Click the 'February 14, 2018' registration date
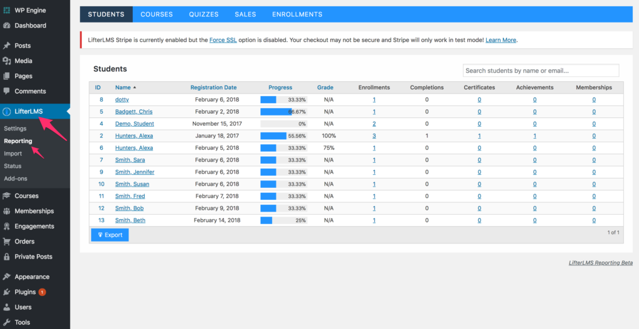Image resolution: width=639 pixels, height=329 pixels. tap(217, 220)
